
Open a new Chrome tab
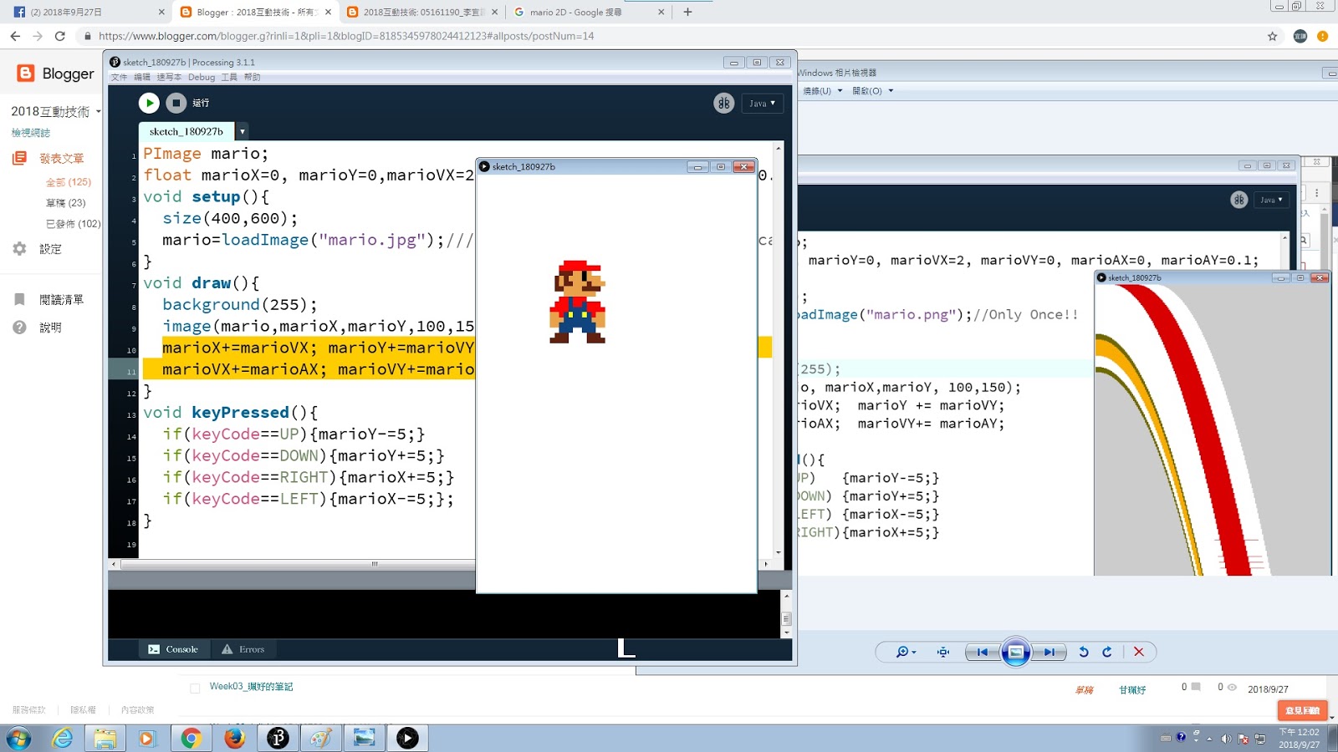point(687,12)
